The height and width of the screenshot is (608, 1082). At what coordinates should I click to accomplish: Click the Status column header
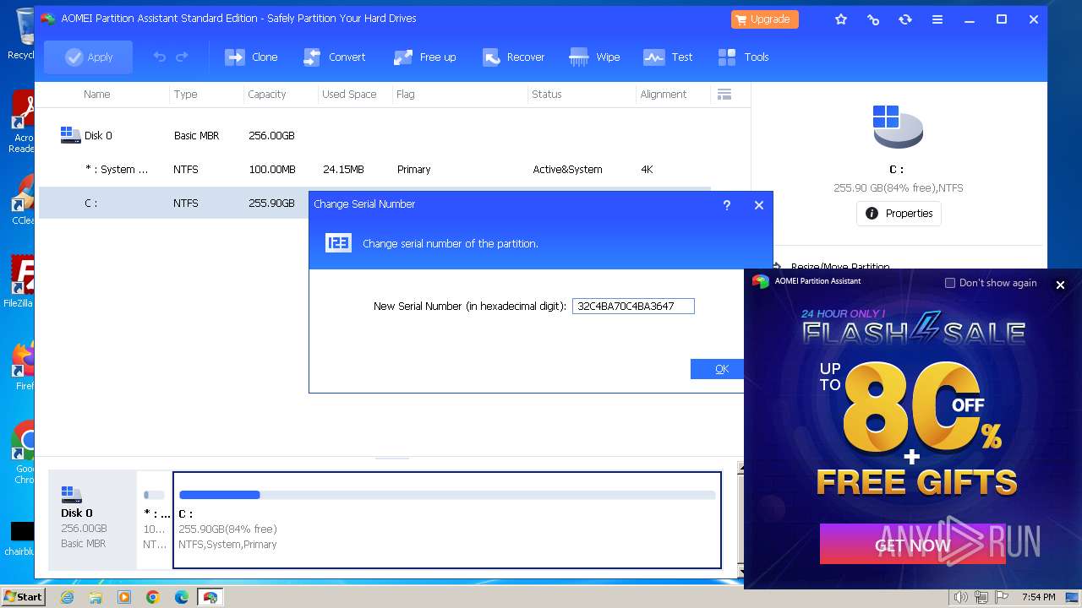coord(547,95)
